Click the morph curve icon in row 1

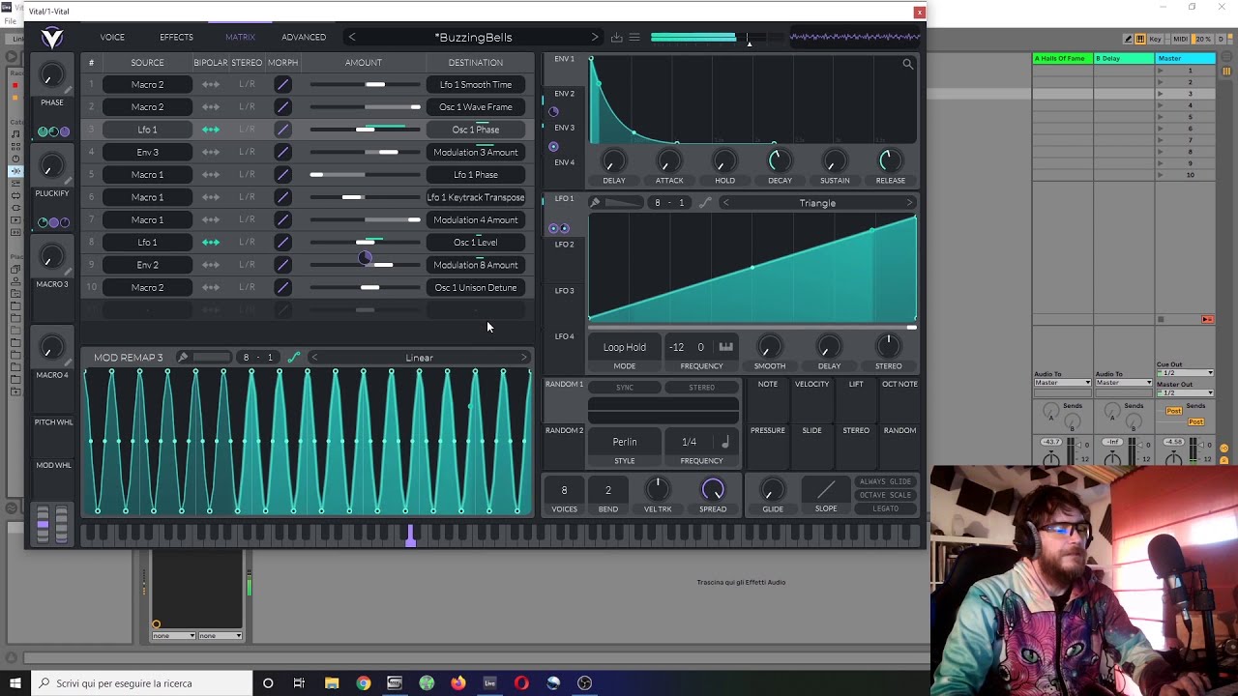(282, 85)
